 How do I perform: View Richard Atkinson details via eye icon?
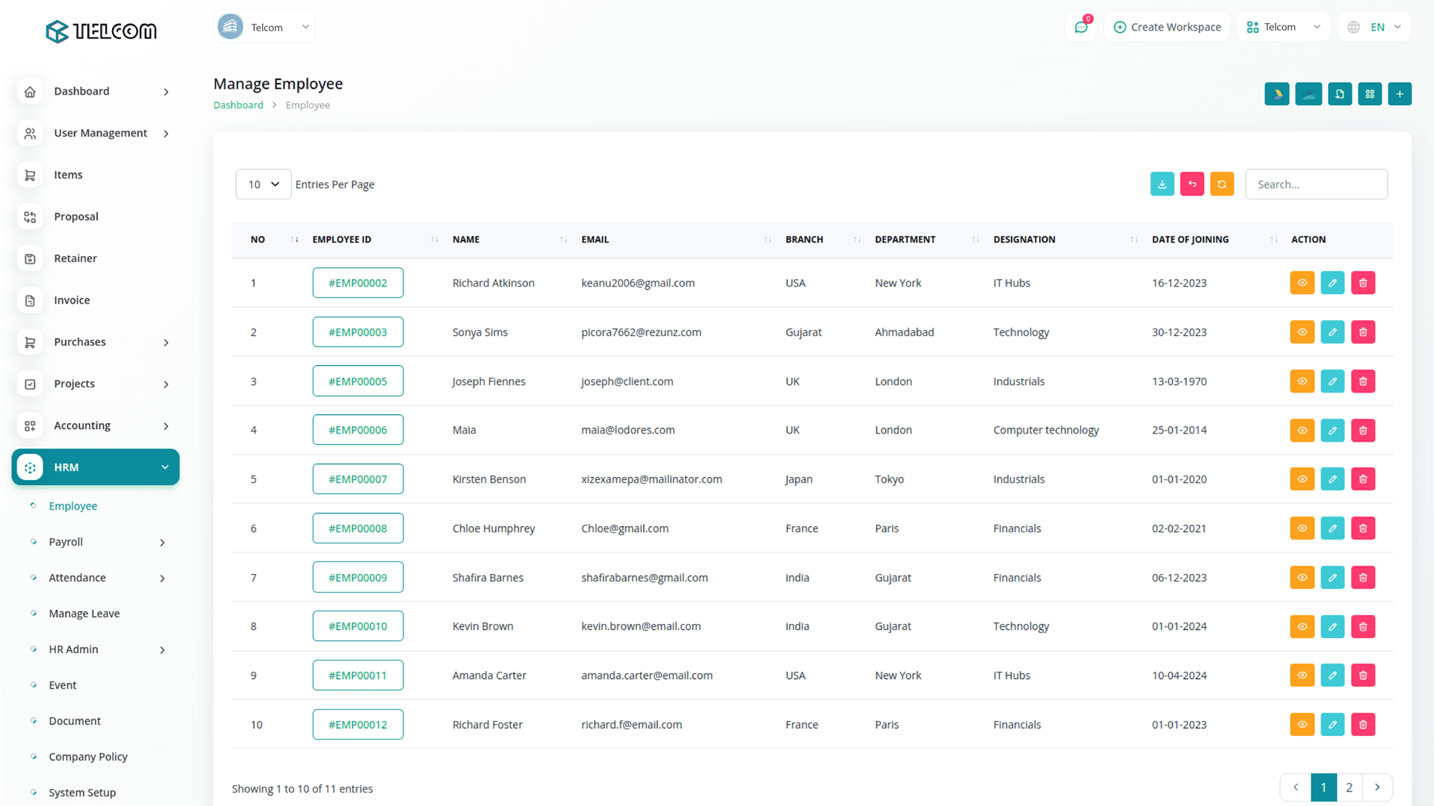[1302, 283]
